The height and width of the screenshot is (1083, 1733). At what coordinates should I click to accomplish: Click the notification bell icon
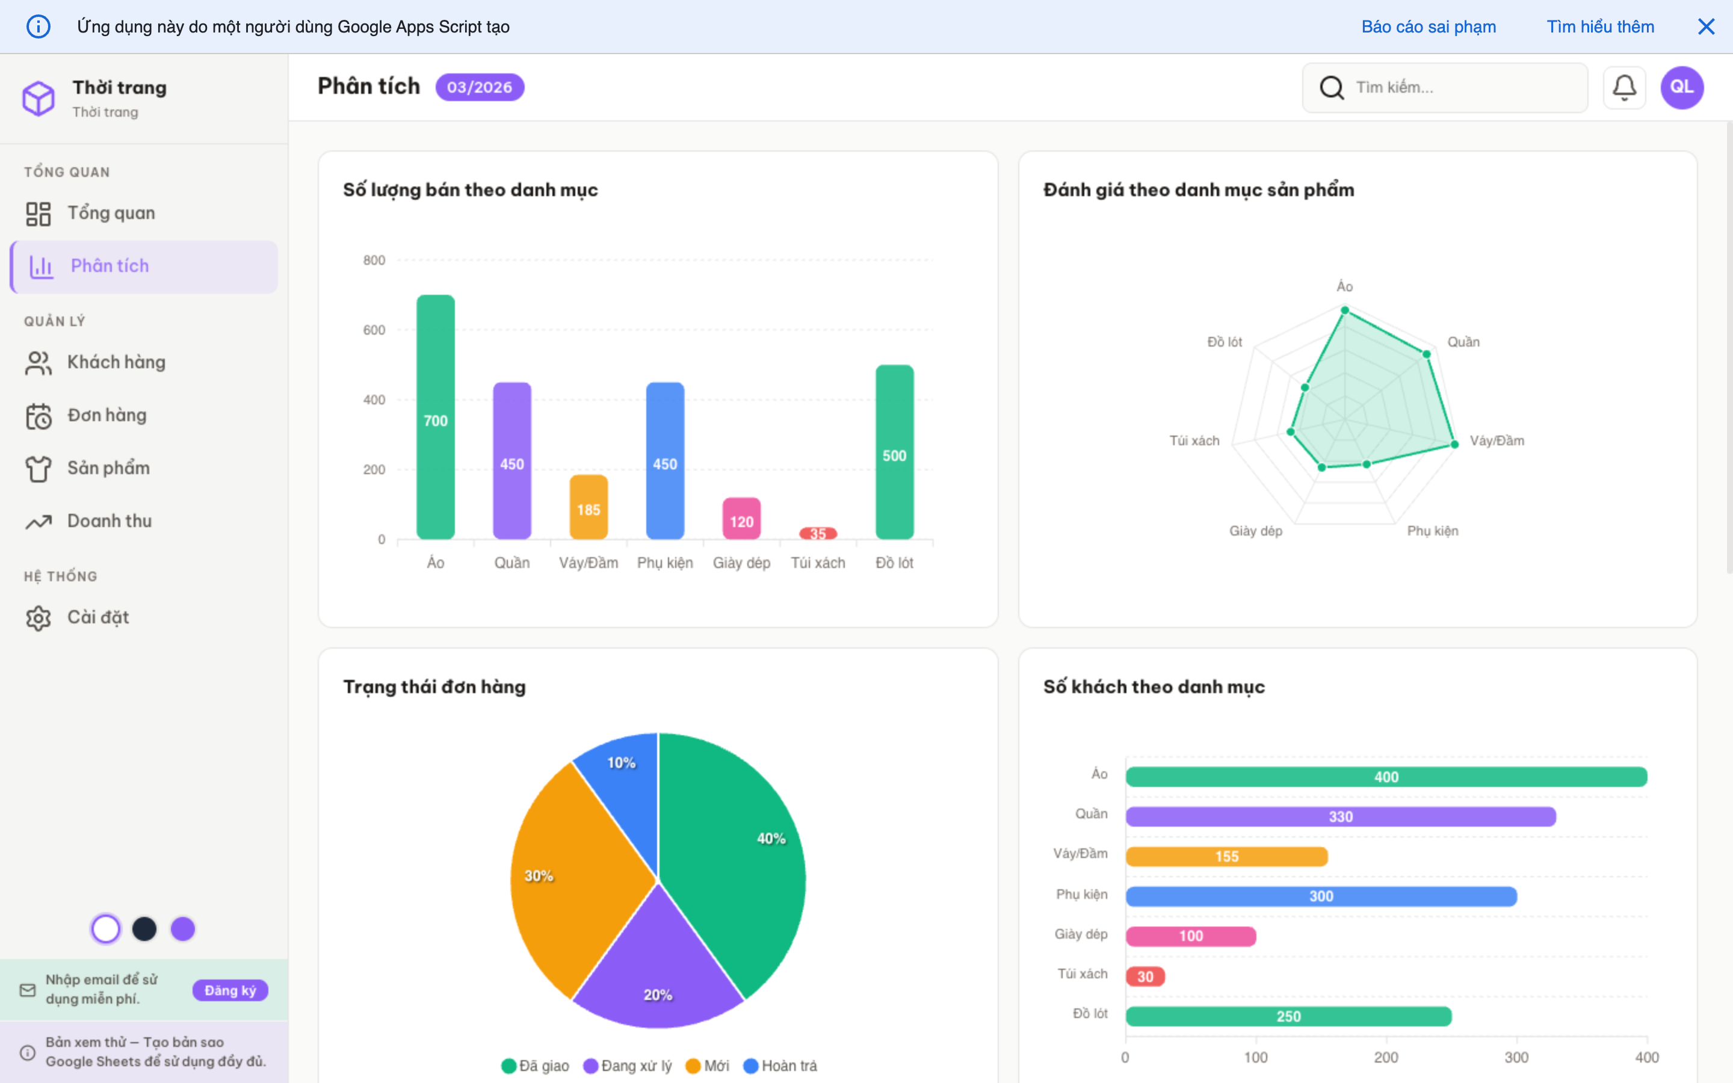click(1623, 87)
